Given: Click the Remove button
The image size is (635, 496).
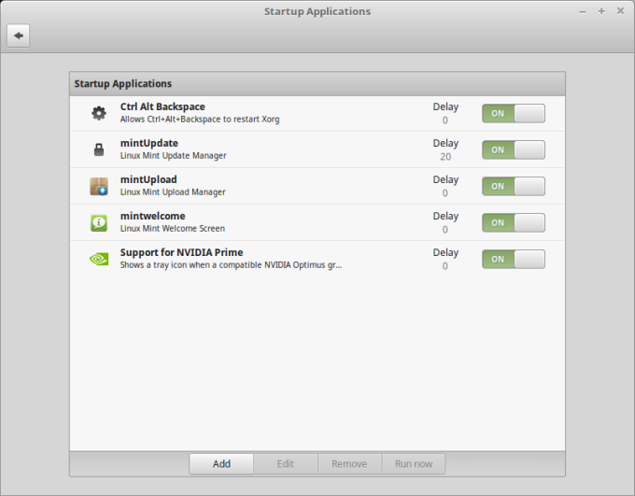Looking at the screenshot, I should 349,463.
